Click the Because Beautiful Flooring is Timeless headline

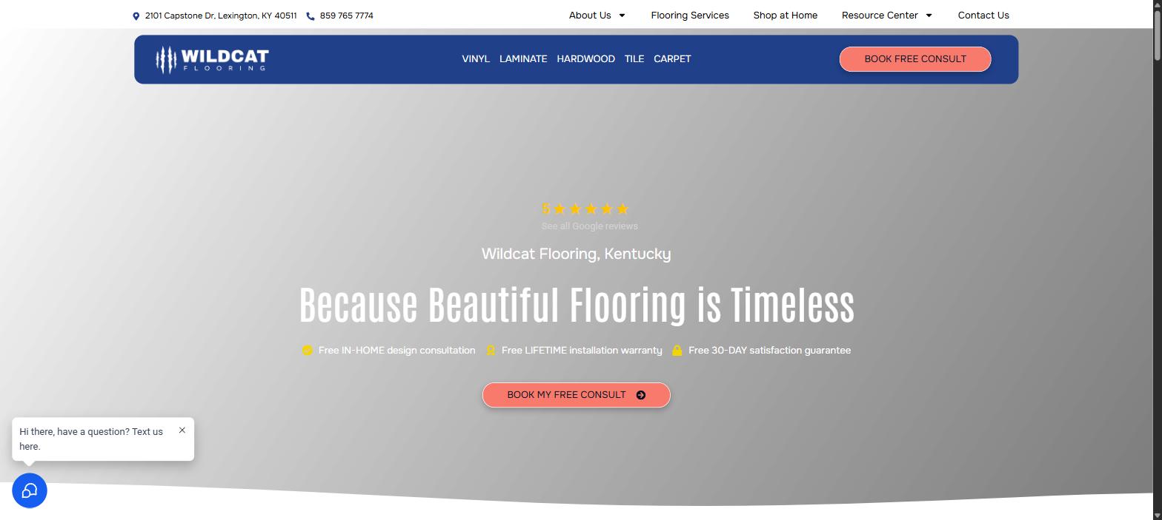click(577, 305)
